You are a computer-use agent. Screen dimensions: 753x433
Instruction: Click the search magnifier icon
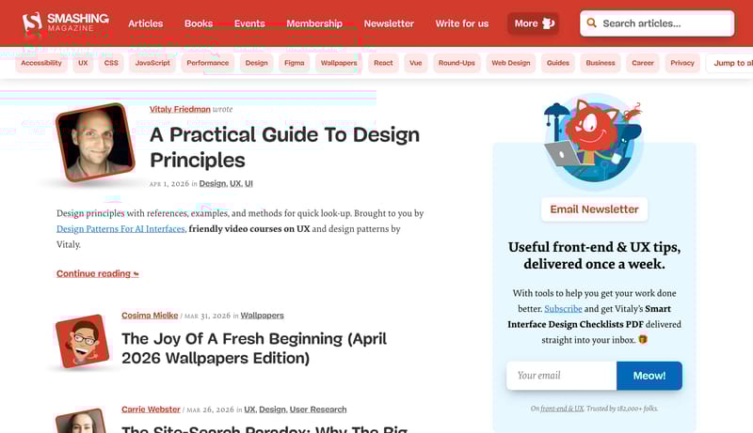coord(592,23)
